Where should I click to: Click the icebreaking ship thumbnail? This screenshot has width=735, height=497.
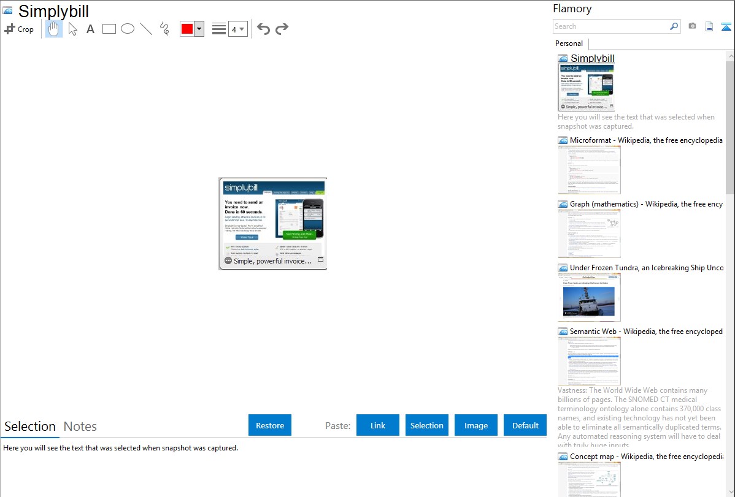[589, 297]
